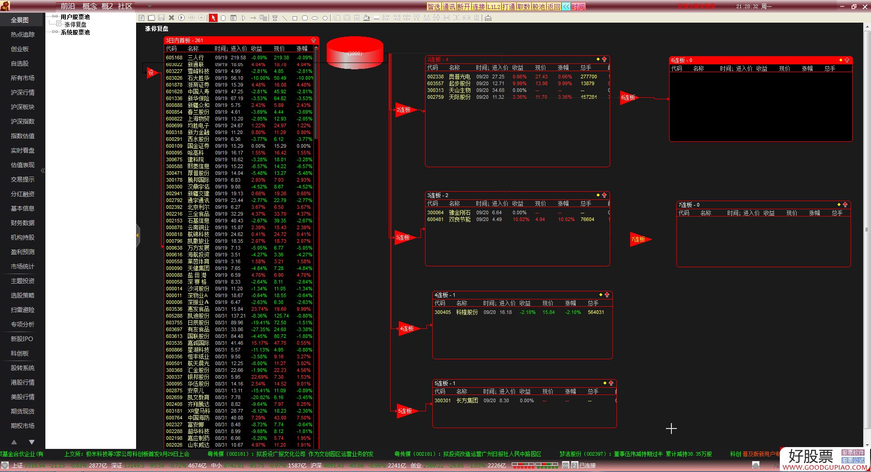Click the delete X toolbar icon
The height and width of the screenshot is (472, 871).
pyautogui.click(x=171, y=18)
